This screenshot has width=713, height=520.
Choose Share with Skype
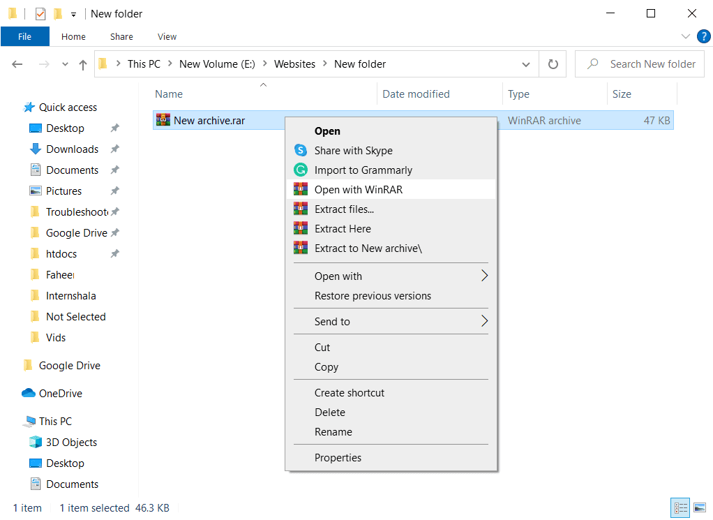tap(391, 150)
